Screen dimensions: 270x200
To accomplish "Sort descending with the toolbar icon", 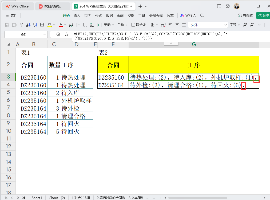I will [x=35, y=25].
